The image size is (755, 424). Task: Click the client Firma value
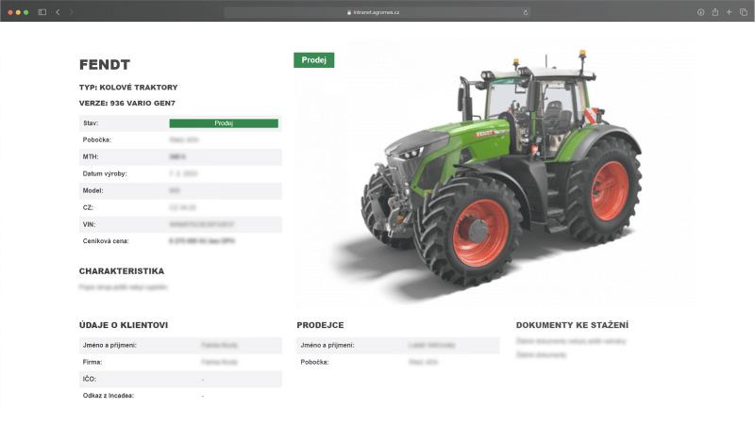(x=219, y=362)
